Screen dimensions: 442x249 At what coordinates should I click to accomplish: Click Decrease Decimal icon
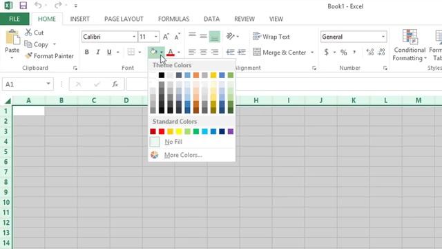[x=381, y=52]
